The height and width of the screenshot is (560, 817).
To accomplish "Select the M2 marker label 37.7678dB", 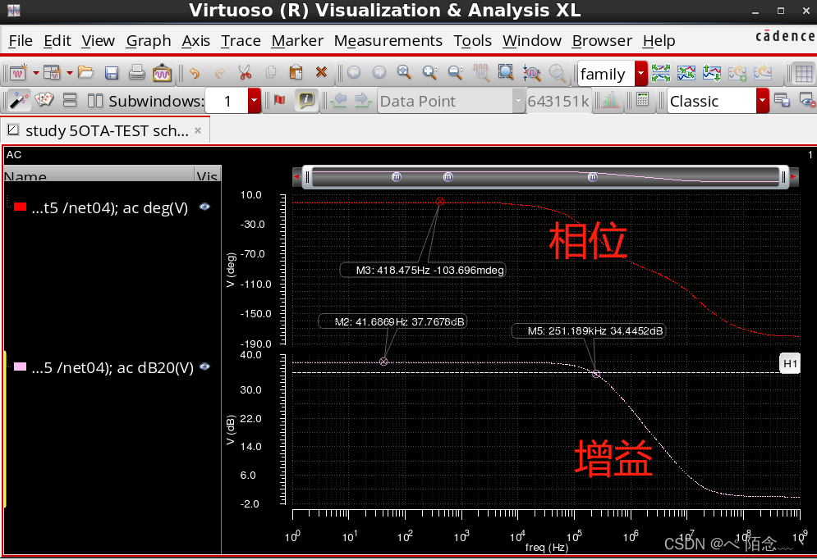I will (393, 321).
